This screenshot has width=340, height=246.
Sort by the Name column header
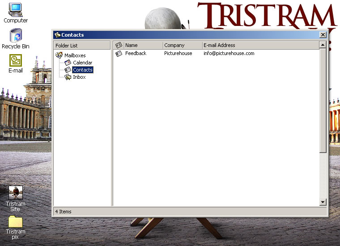pos(144,45)
